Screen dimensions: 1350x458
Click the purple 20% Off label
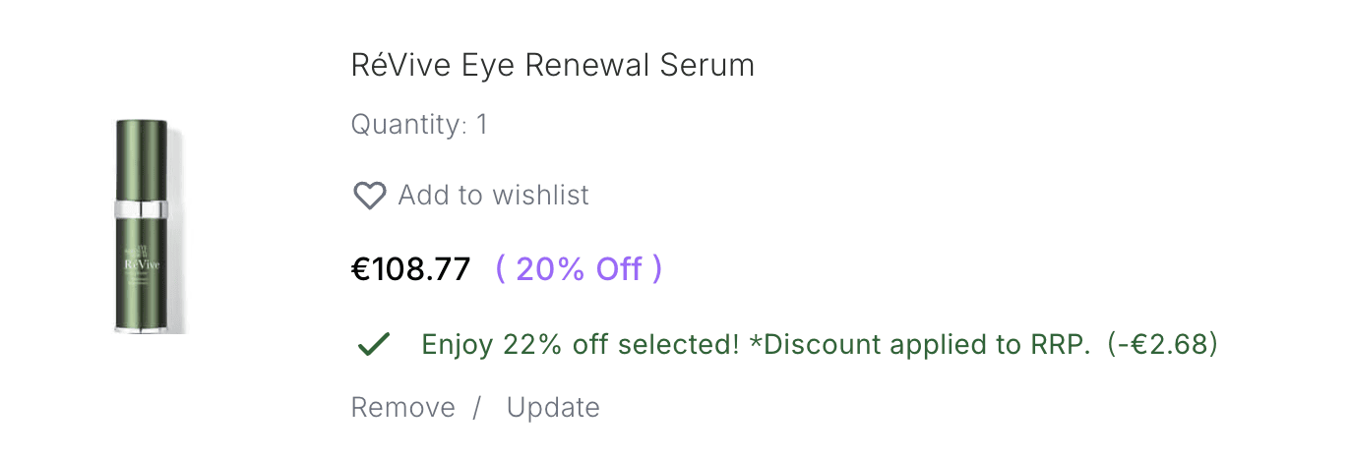point(579,269)
